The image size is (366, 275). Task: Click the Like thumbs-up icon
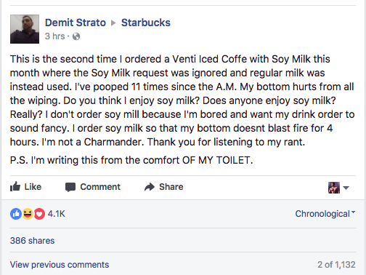click(15, 187)
